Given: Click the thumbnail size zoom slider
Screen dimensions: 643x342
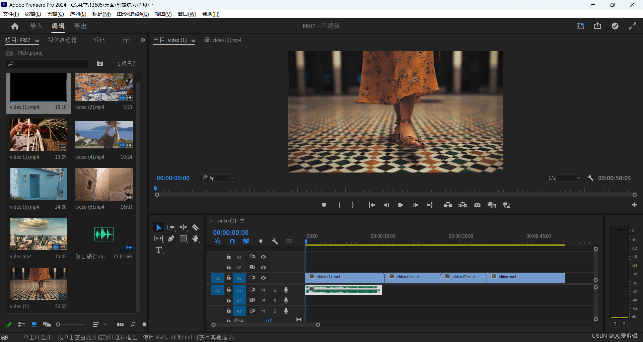Looking at the screenshot, I should click(x=58, y=324).
